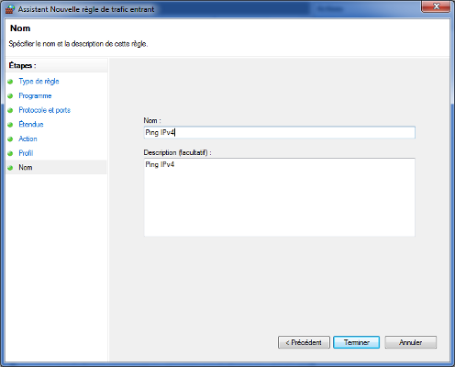Click green bullet beside Programme

10,96
